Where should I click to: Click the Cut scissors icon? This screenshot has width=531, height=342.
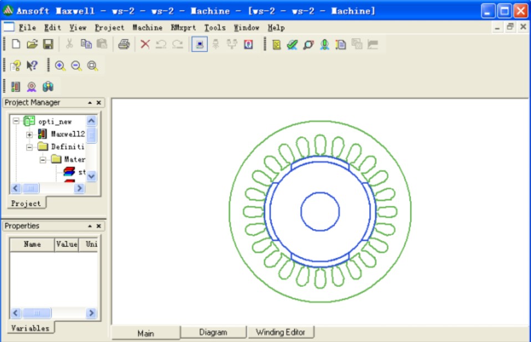coord(69,44)
